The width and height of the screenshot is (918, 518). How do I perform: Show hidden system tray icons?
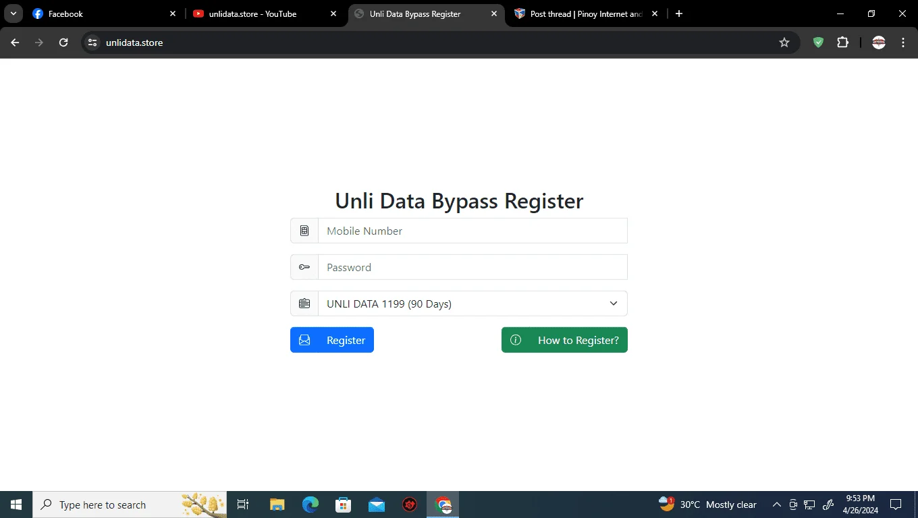777,505
